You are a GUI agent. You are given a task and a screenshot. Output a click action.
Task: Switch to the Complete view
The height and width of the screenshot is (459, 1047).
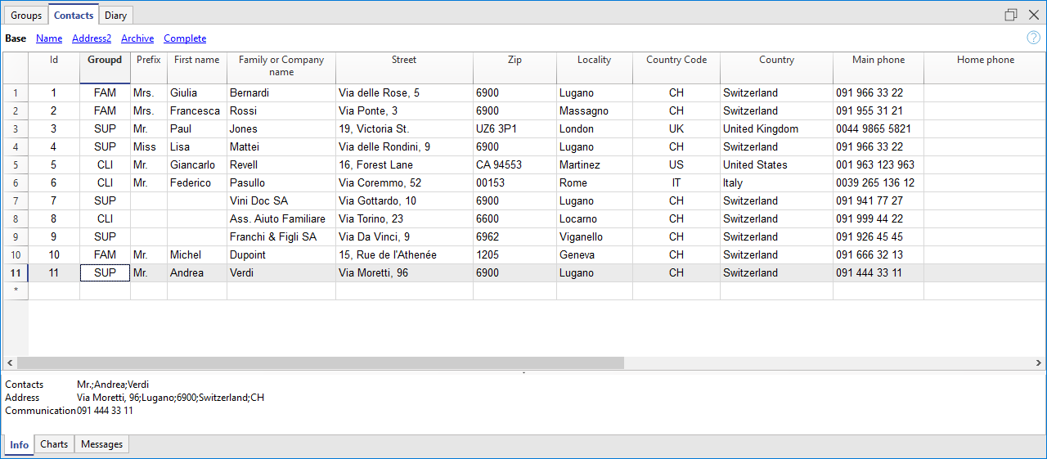pyautogui.click(x=185, y=38)
